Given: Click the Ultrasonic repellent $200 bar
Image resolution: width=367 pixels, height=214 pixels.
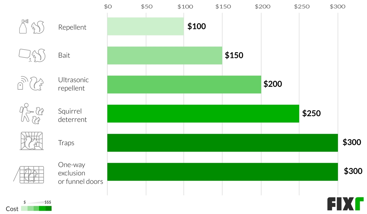Looking at the screenshot, I should coord(184,84).
